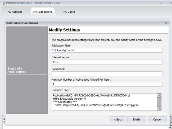
Task: Click into the Publication Title field
Action: coord(107,50)
